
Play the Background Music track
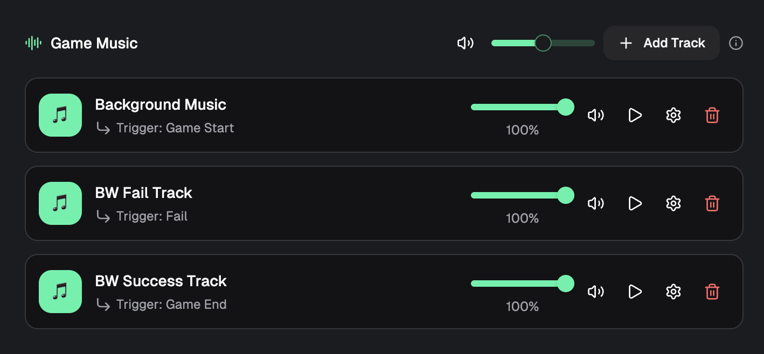click(635, 115)
